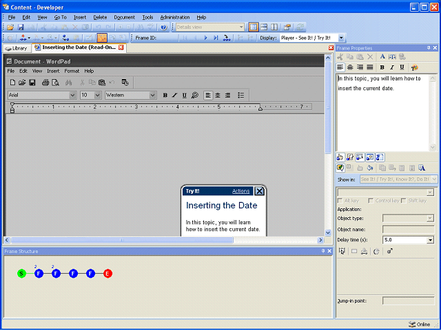Close the Frame Properties panel
This screenshot has height=330, width=441.
tap(435, 48)
